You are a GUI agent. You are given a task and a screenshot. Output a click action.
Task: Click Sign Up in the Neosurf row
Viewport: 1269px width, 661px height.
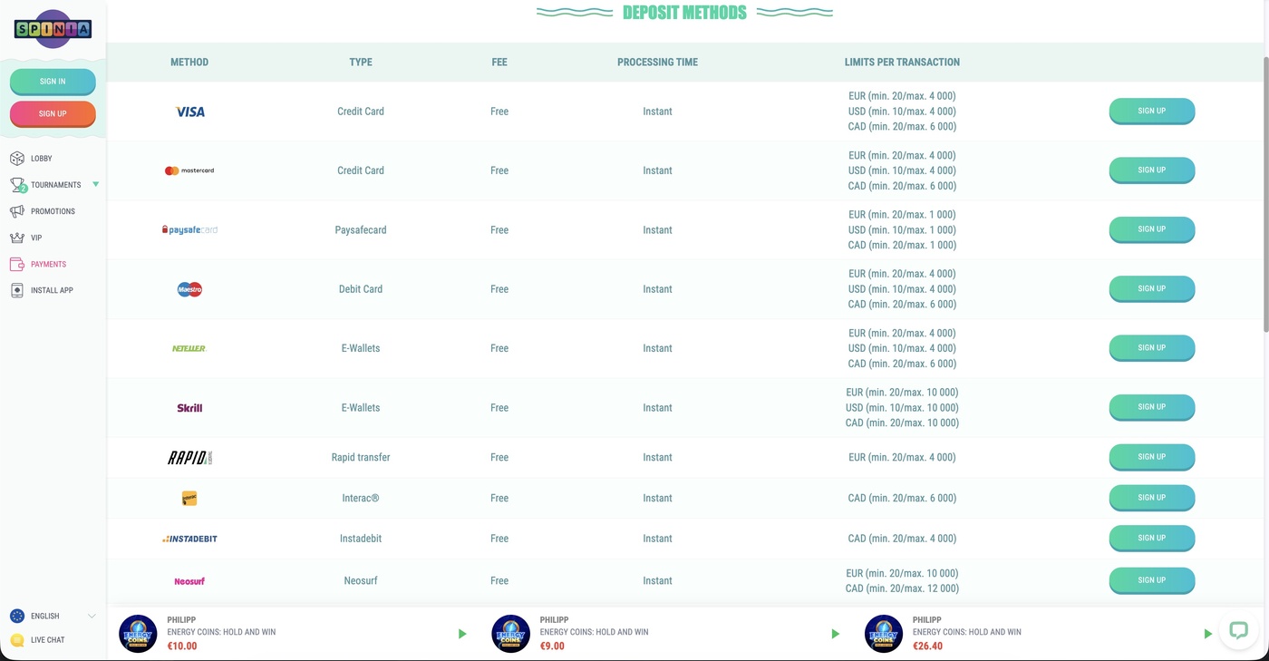click(x=1152, y=580)
